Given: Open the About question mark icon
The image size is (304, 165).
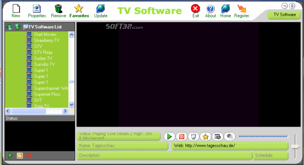Looking at the screenshot, I should pos(210,9).
